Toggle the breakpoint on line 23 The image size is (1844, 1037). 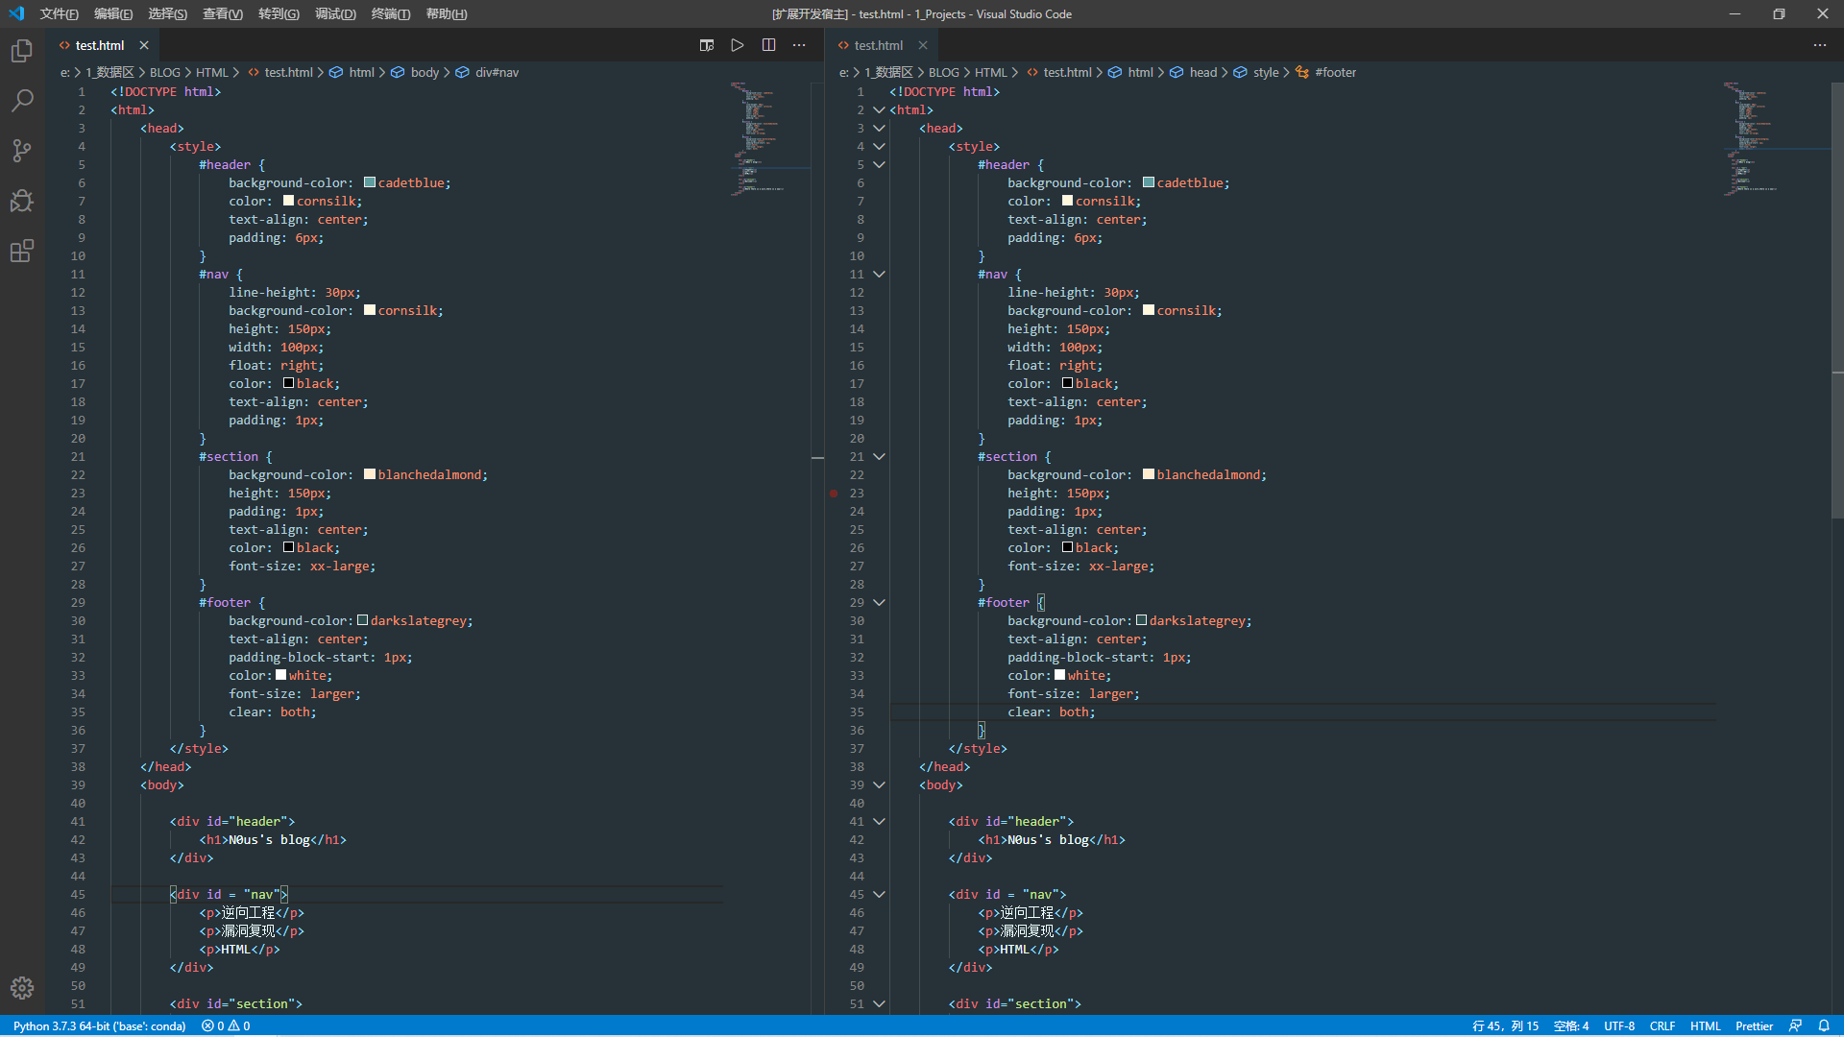pyautogui.click(x=834, y=494)
